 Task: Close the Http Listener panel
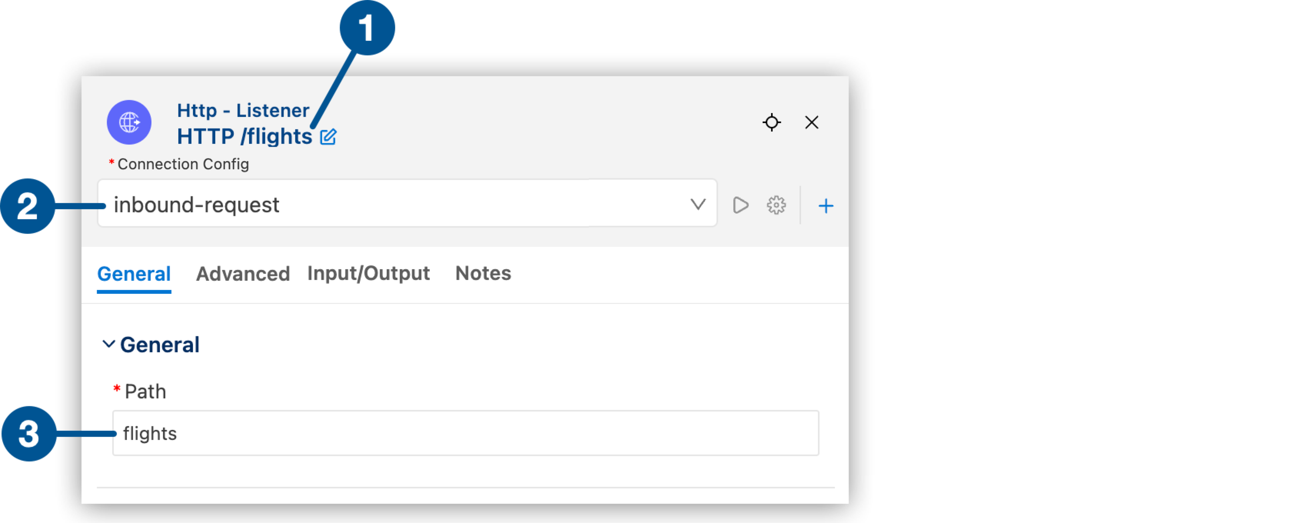click(x=811, y=122)
